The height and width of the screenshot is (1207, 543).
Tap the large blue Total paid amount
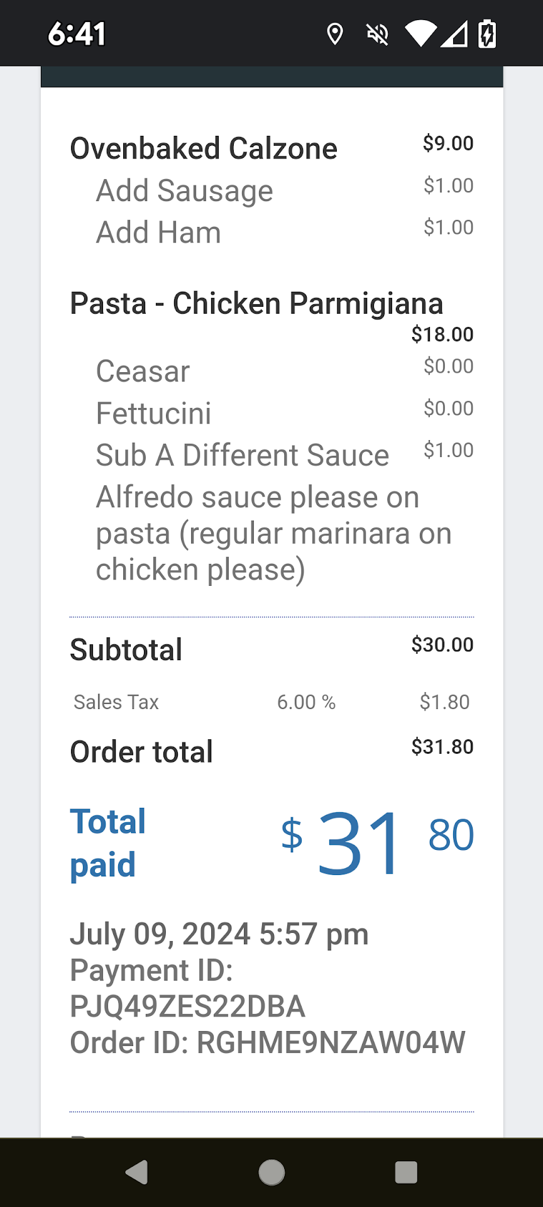coord(376,841)
